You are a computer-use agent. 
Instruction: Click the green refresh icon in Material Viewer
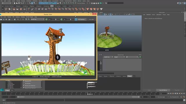(x=140, y=57)
